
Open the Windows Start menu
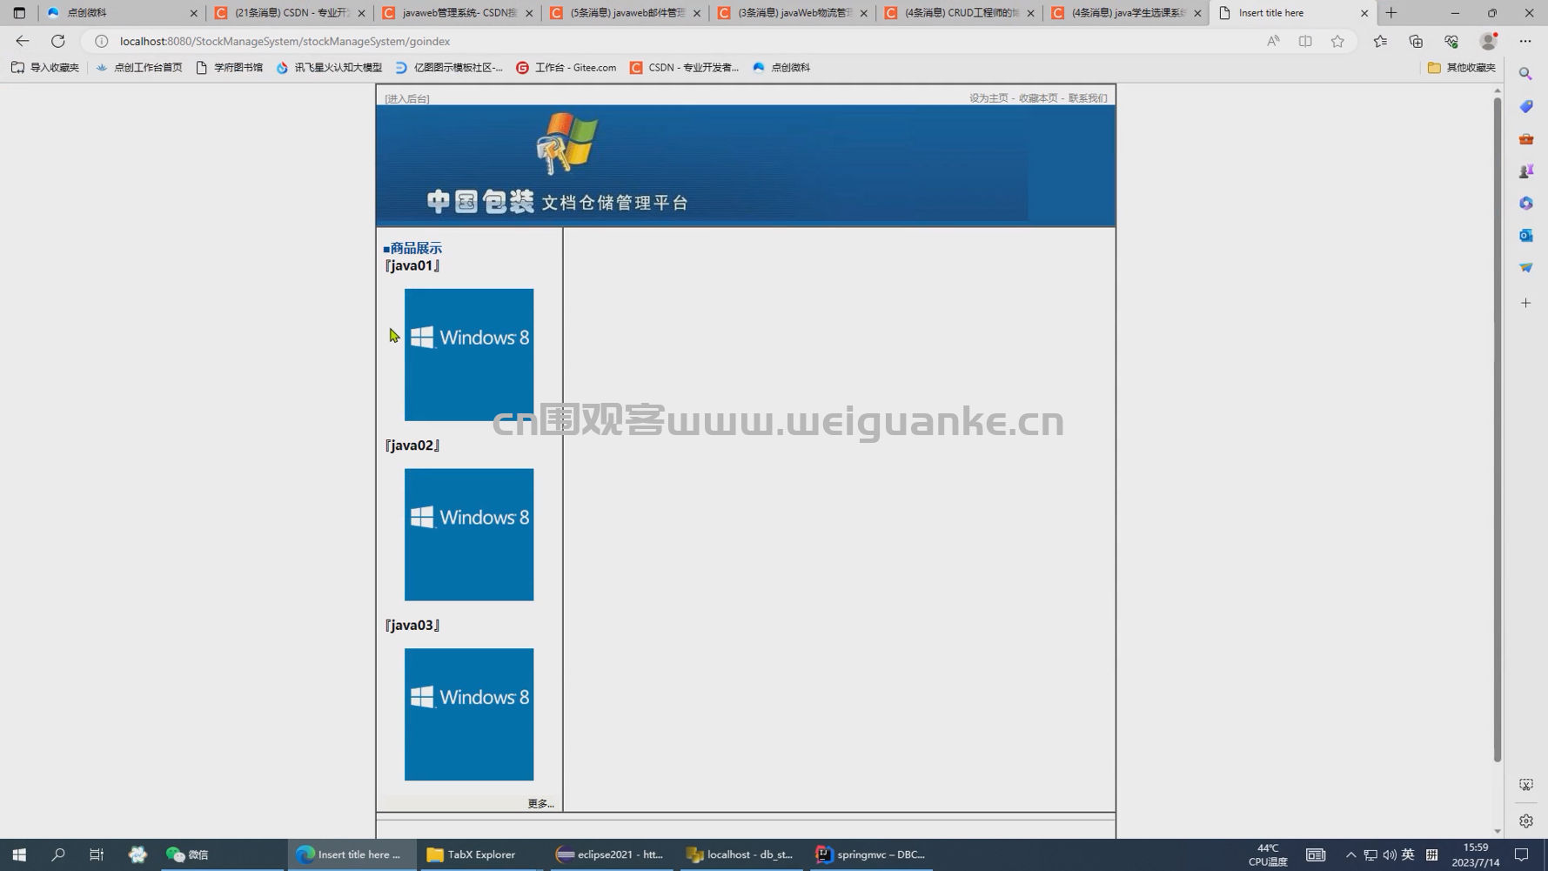[x=19, y=854]
